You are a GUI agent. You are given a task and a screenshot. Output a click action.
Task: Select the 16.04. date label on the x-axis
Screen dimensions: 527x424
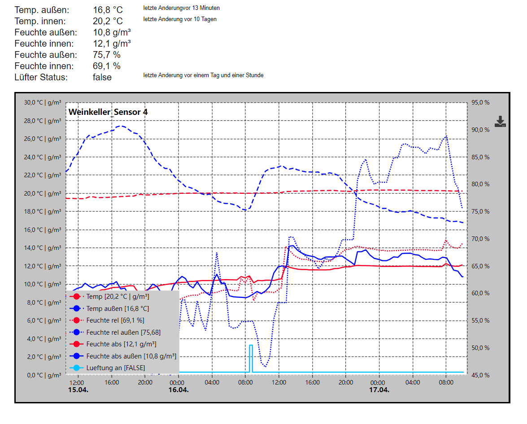click(178, 390)
